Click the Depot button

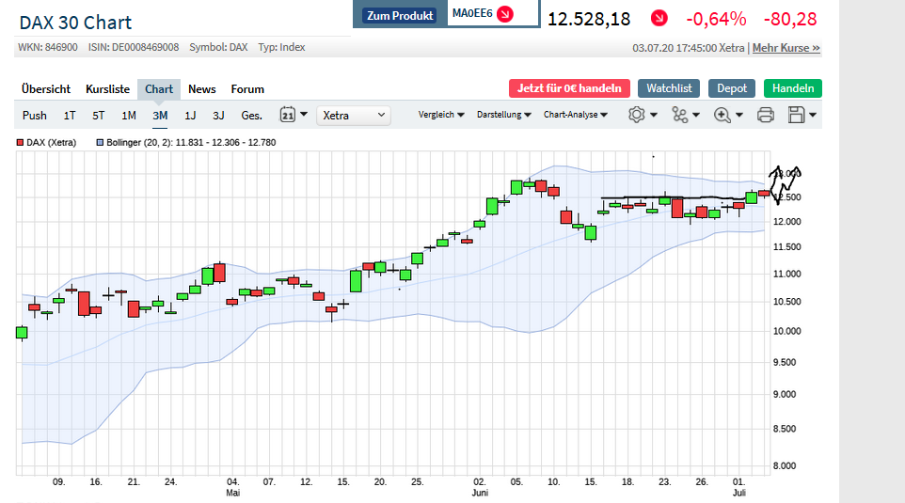tap(732, 88)
